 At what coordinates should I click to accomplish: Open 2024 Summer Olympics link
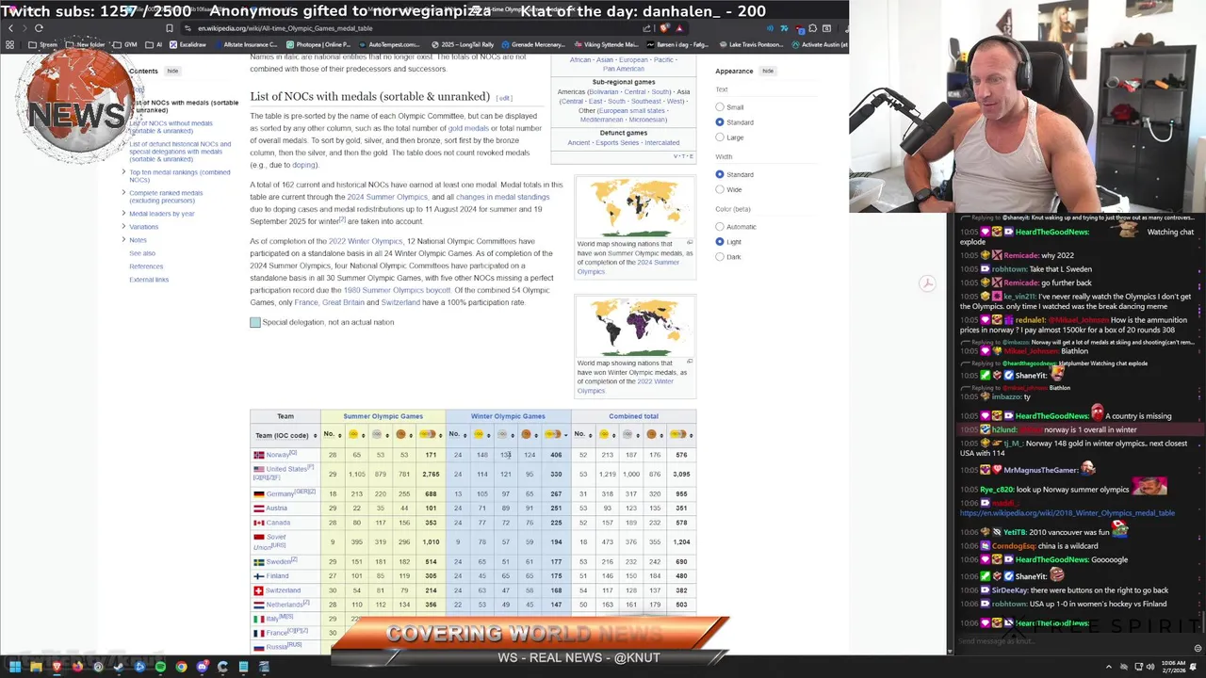tap(387, 197)
